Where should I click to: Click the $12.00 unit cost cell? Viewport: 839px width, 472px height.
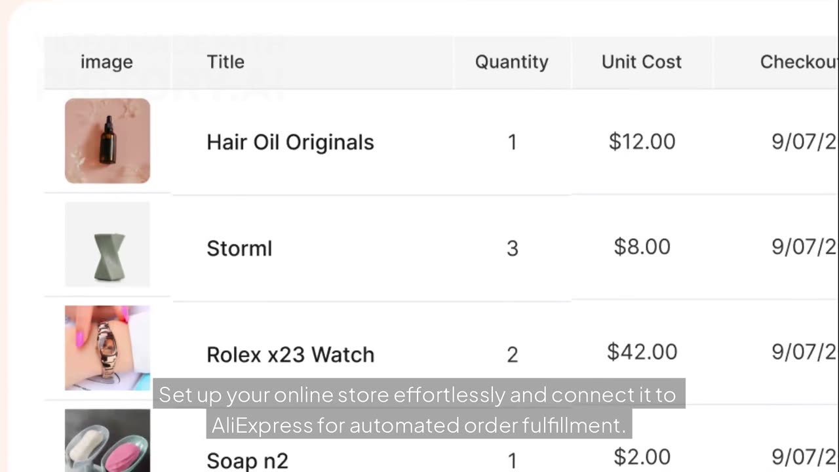click(x=642, y=142)
